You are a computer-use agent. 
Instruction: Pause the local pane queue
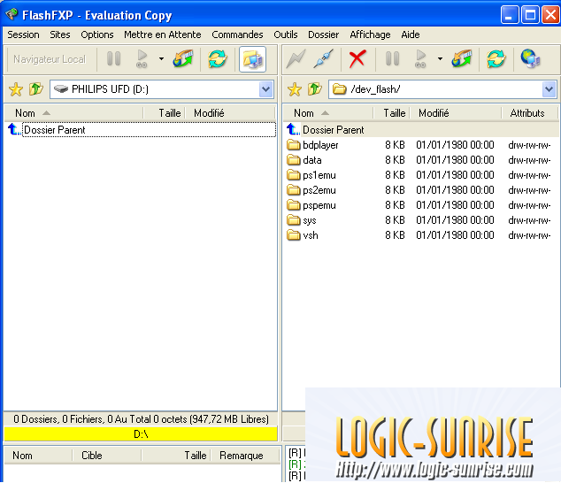click(x=114, y=58)
